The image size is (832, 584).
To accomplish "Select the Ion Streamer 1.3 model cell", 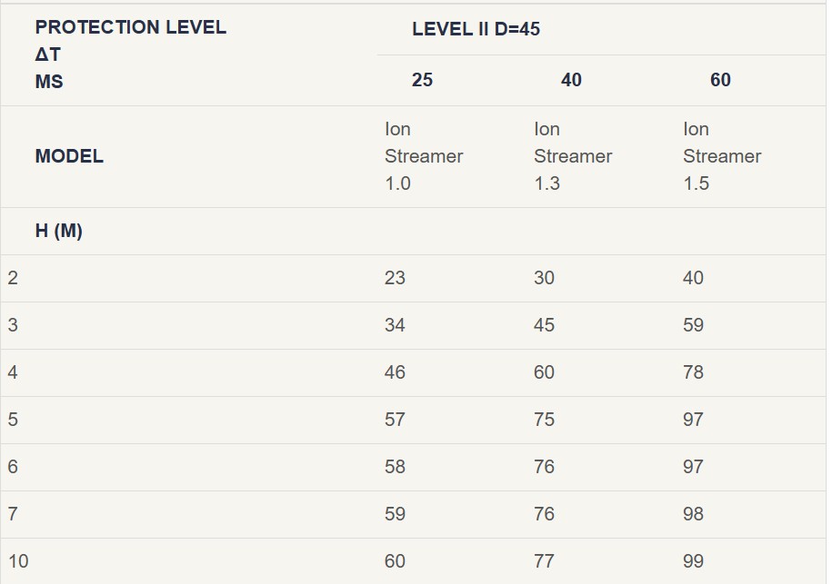I will [573, 156].
